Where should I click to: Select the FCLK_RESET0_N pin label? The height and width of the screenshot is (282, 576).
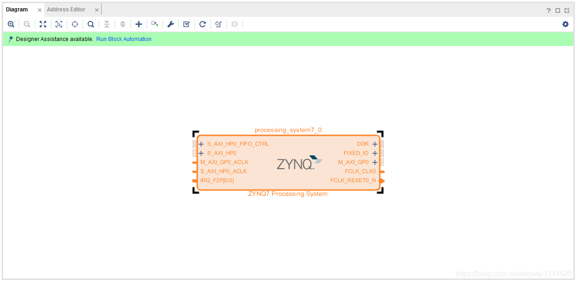click(x=353, y=180)
